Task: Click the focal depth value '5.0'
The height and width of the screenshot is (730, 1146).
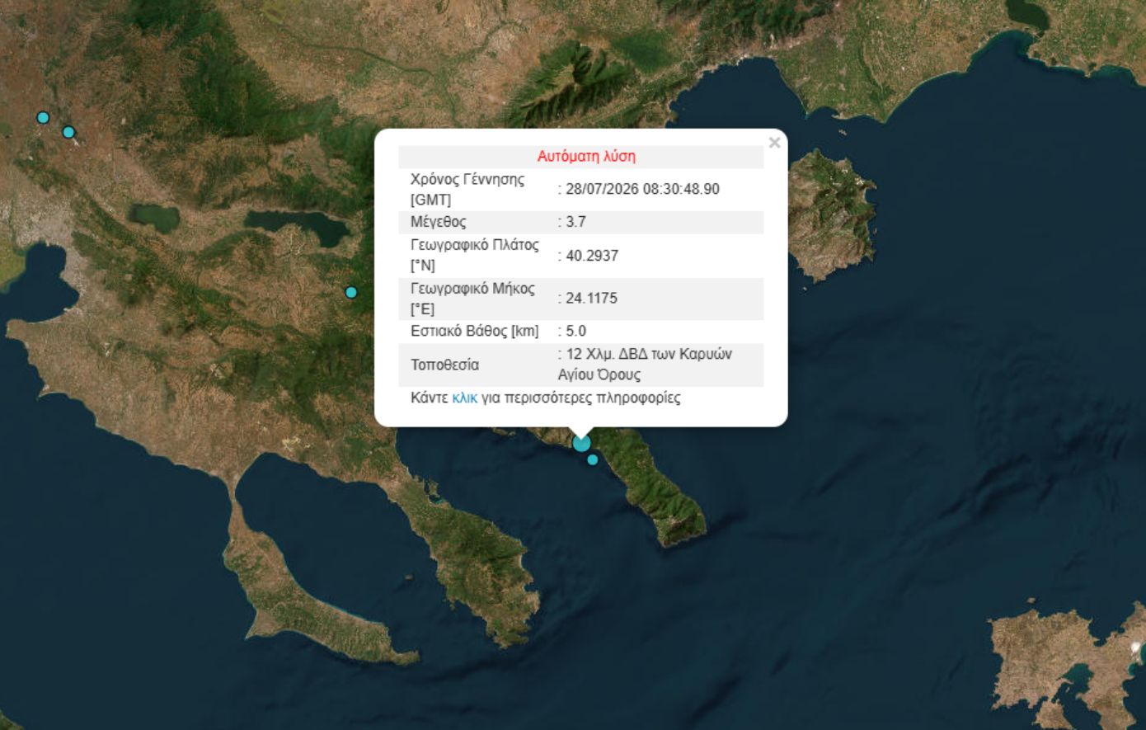Action: tap(575, 332)
